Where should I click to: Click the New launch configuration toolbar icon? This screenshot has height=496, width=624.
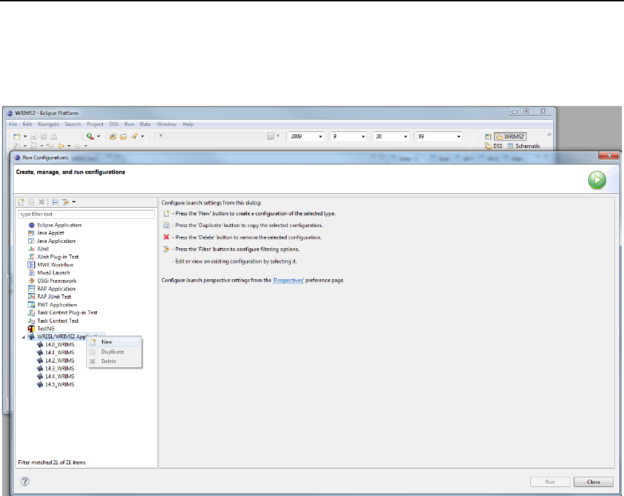[21, 202]
